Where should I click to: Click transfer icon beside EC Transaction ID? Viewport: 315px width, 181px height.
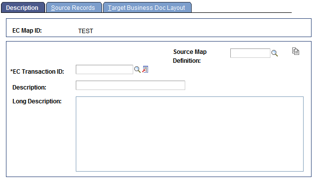pyautogui.click(x=145, y=69)
